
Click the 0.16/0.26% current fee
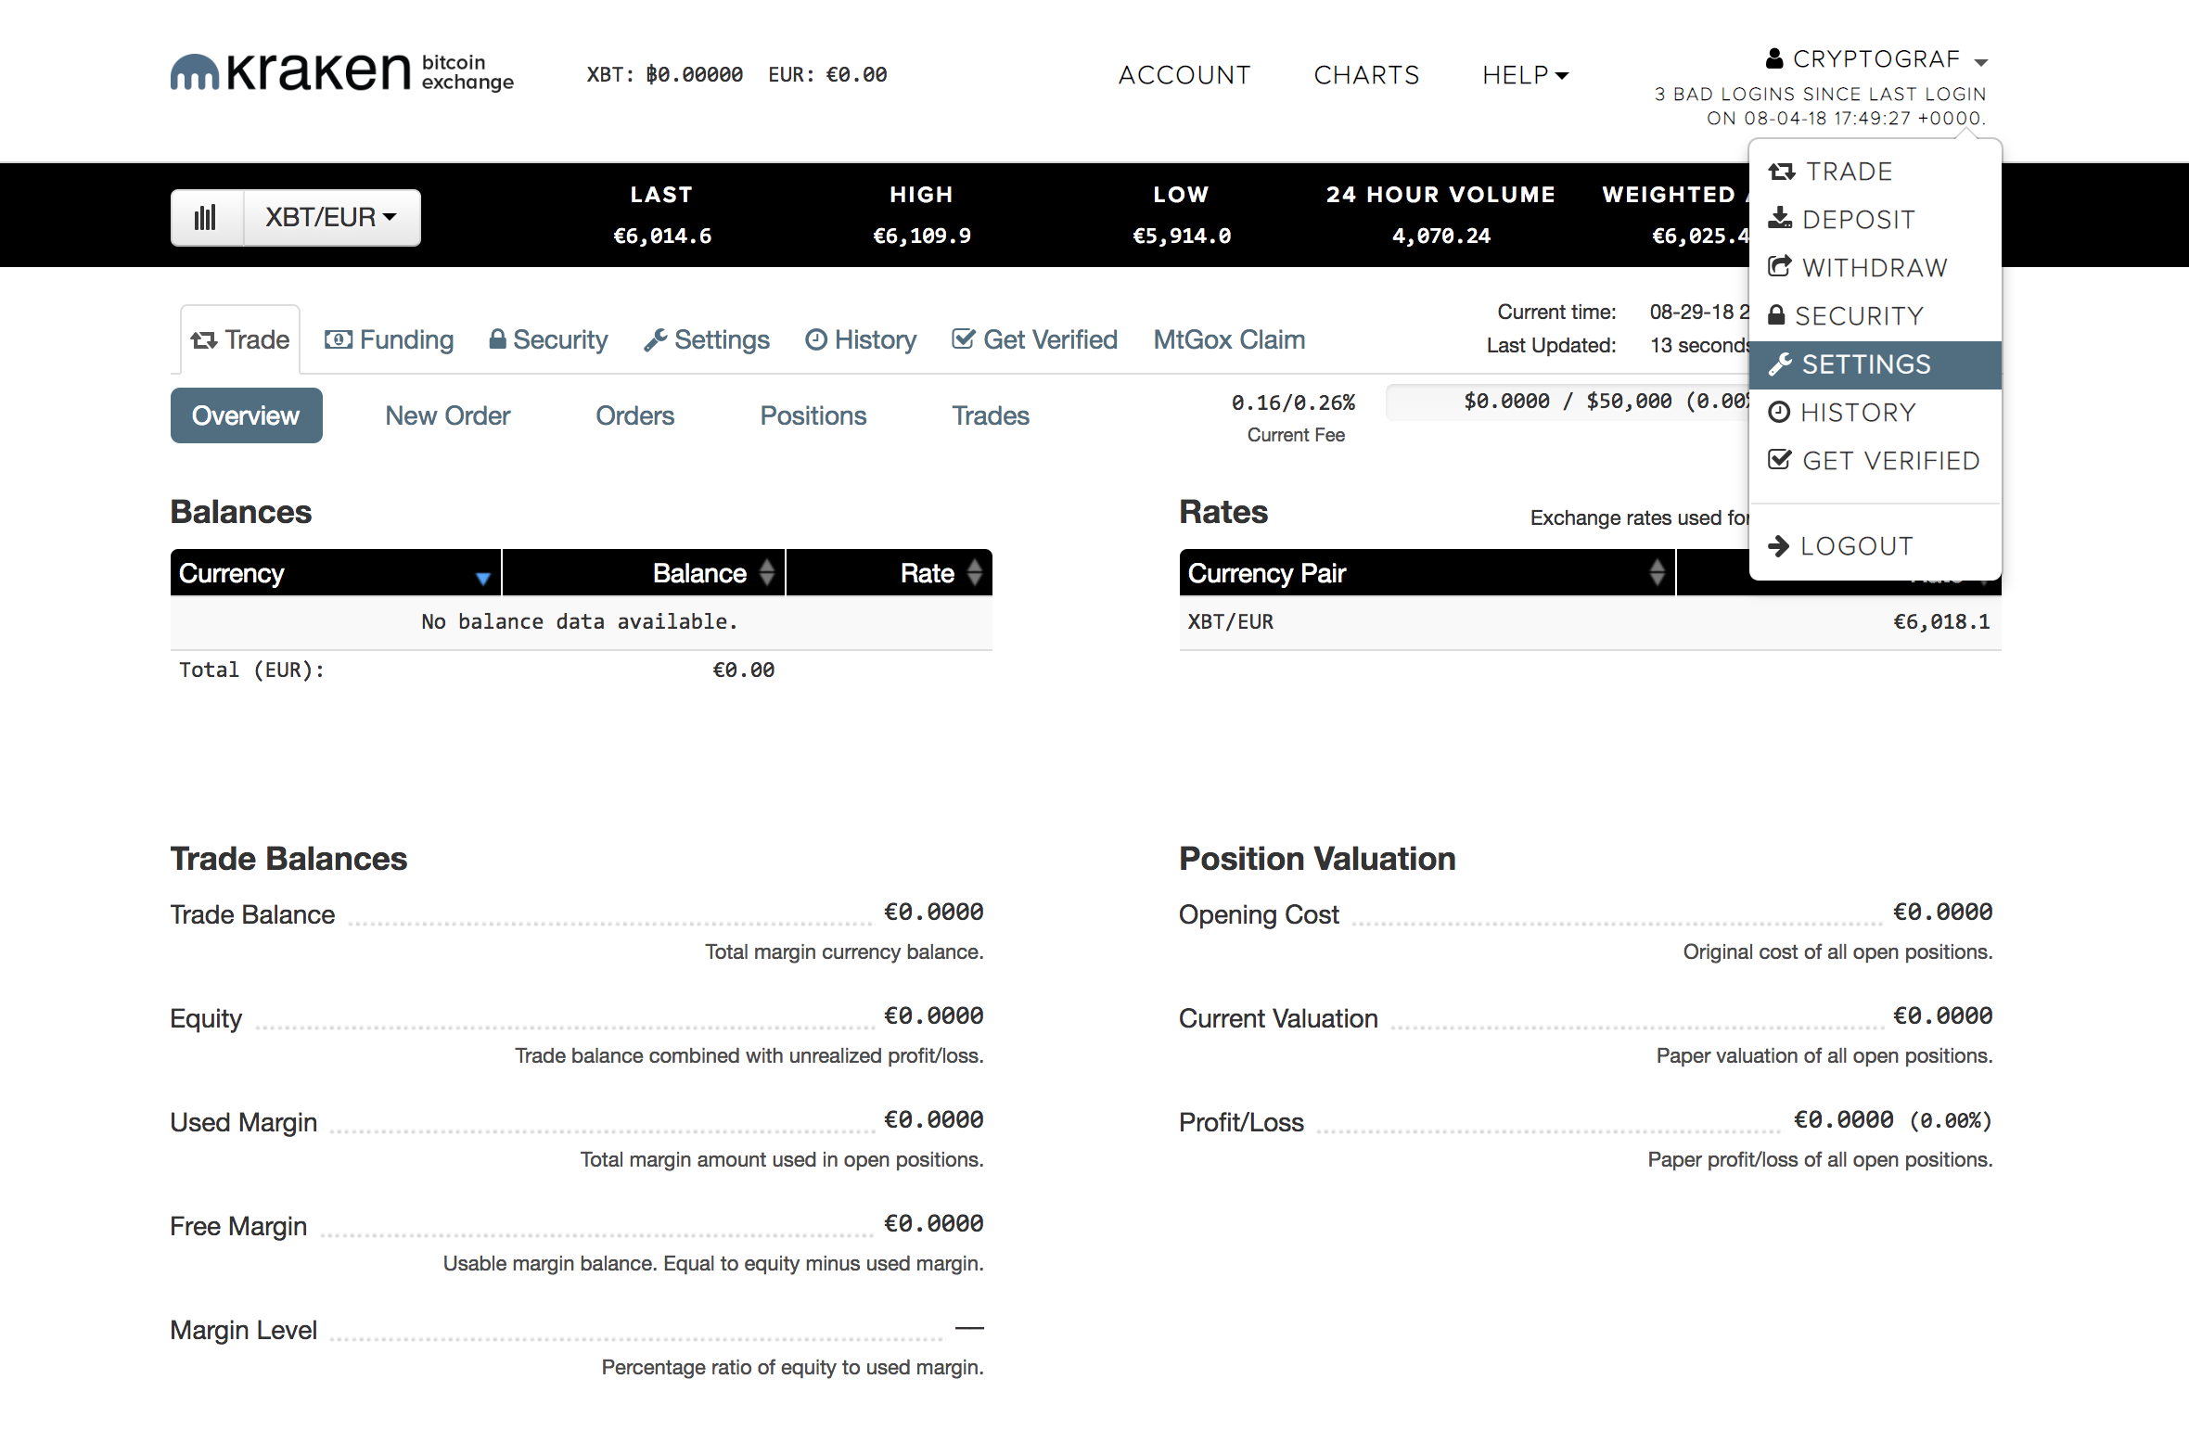(x=1294, y=402)
